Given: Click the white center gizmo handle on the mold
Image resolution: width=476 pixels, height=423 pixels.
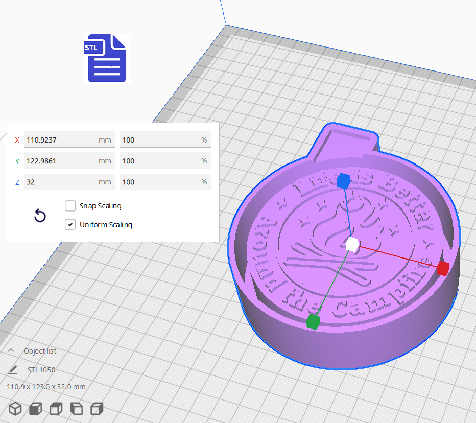Looking at the screenshot, I should tap(351, 245).
